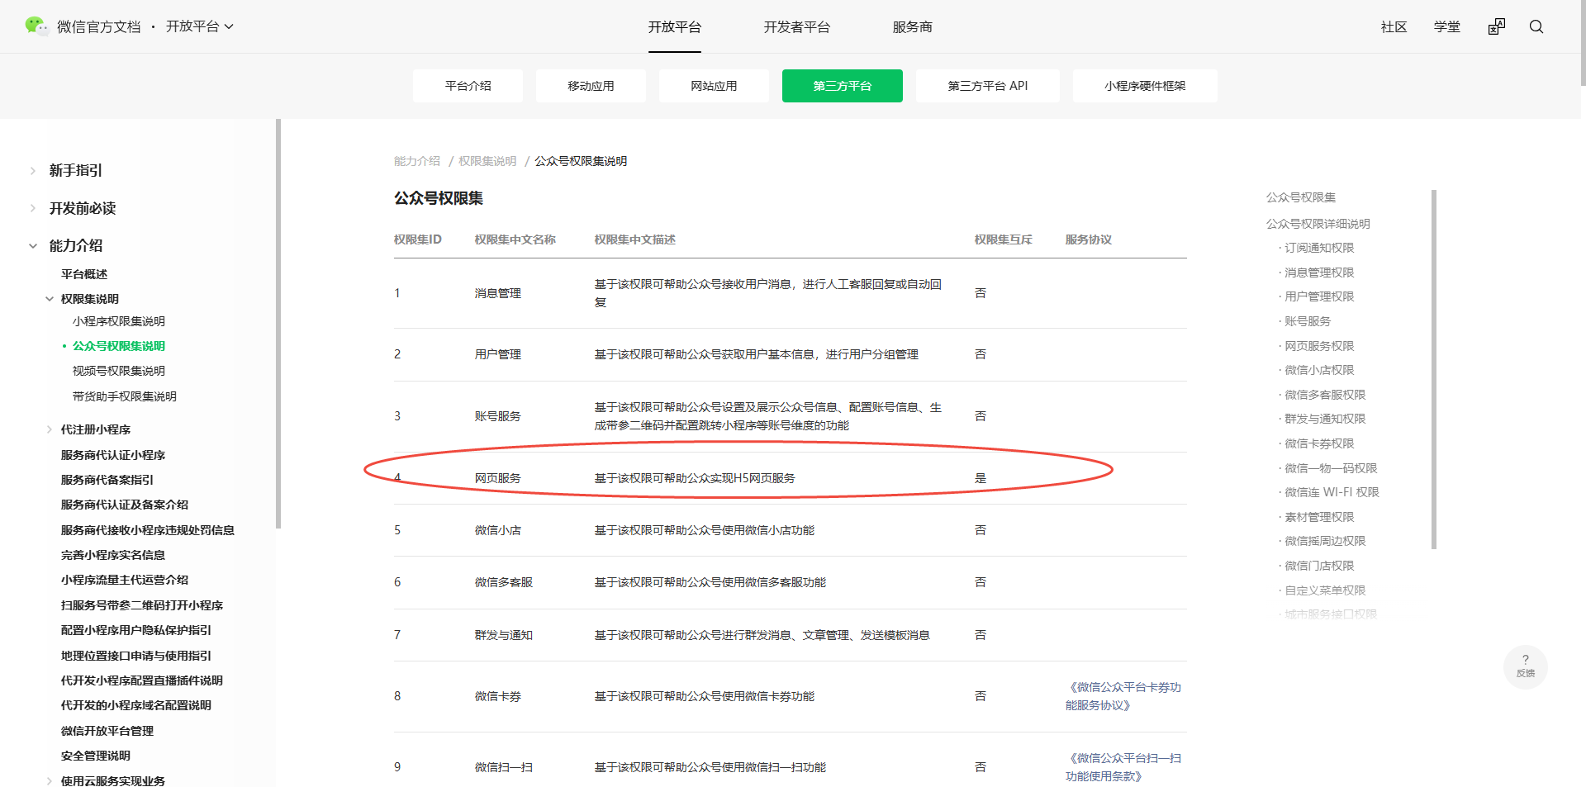
Task: Click the 微信官方文档 title link
Action: (99, 27)
